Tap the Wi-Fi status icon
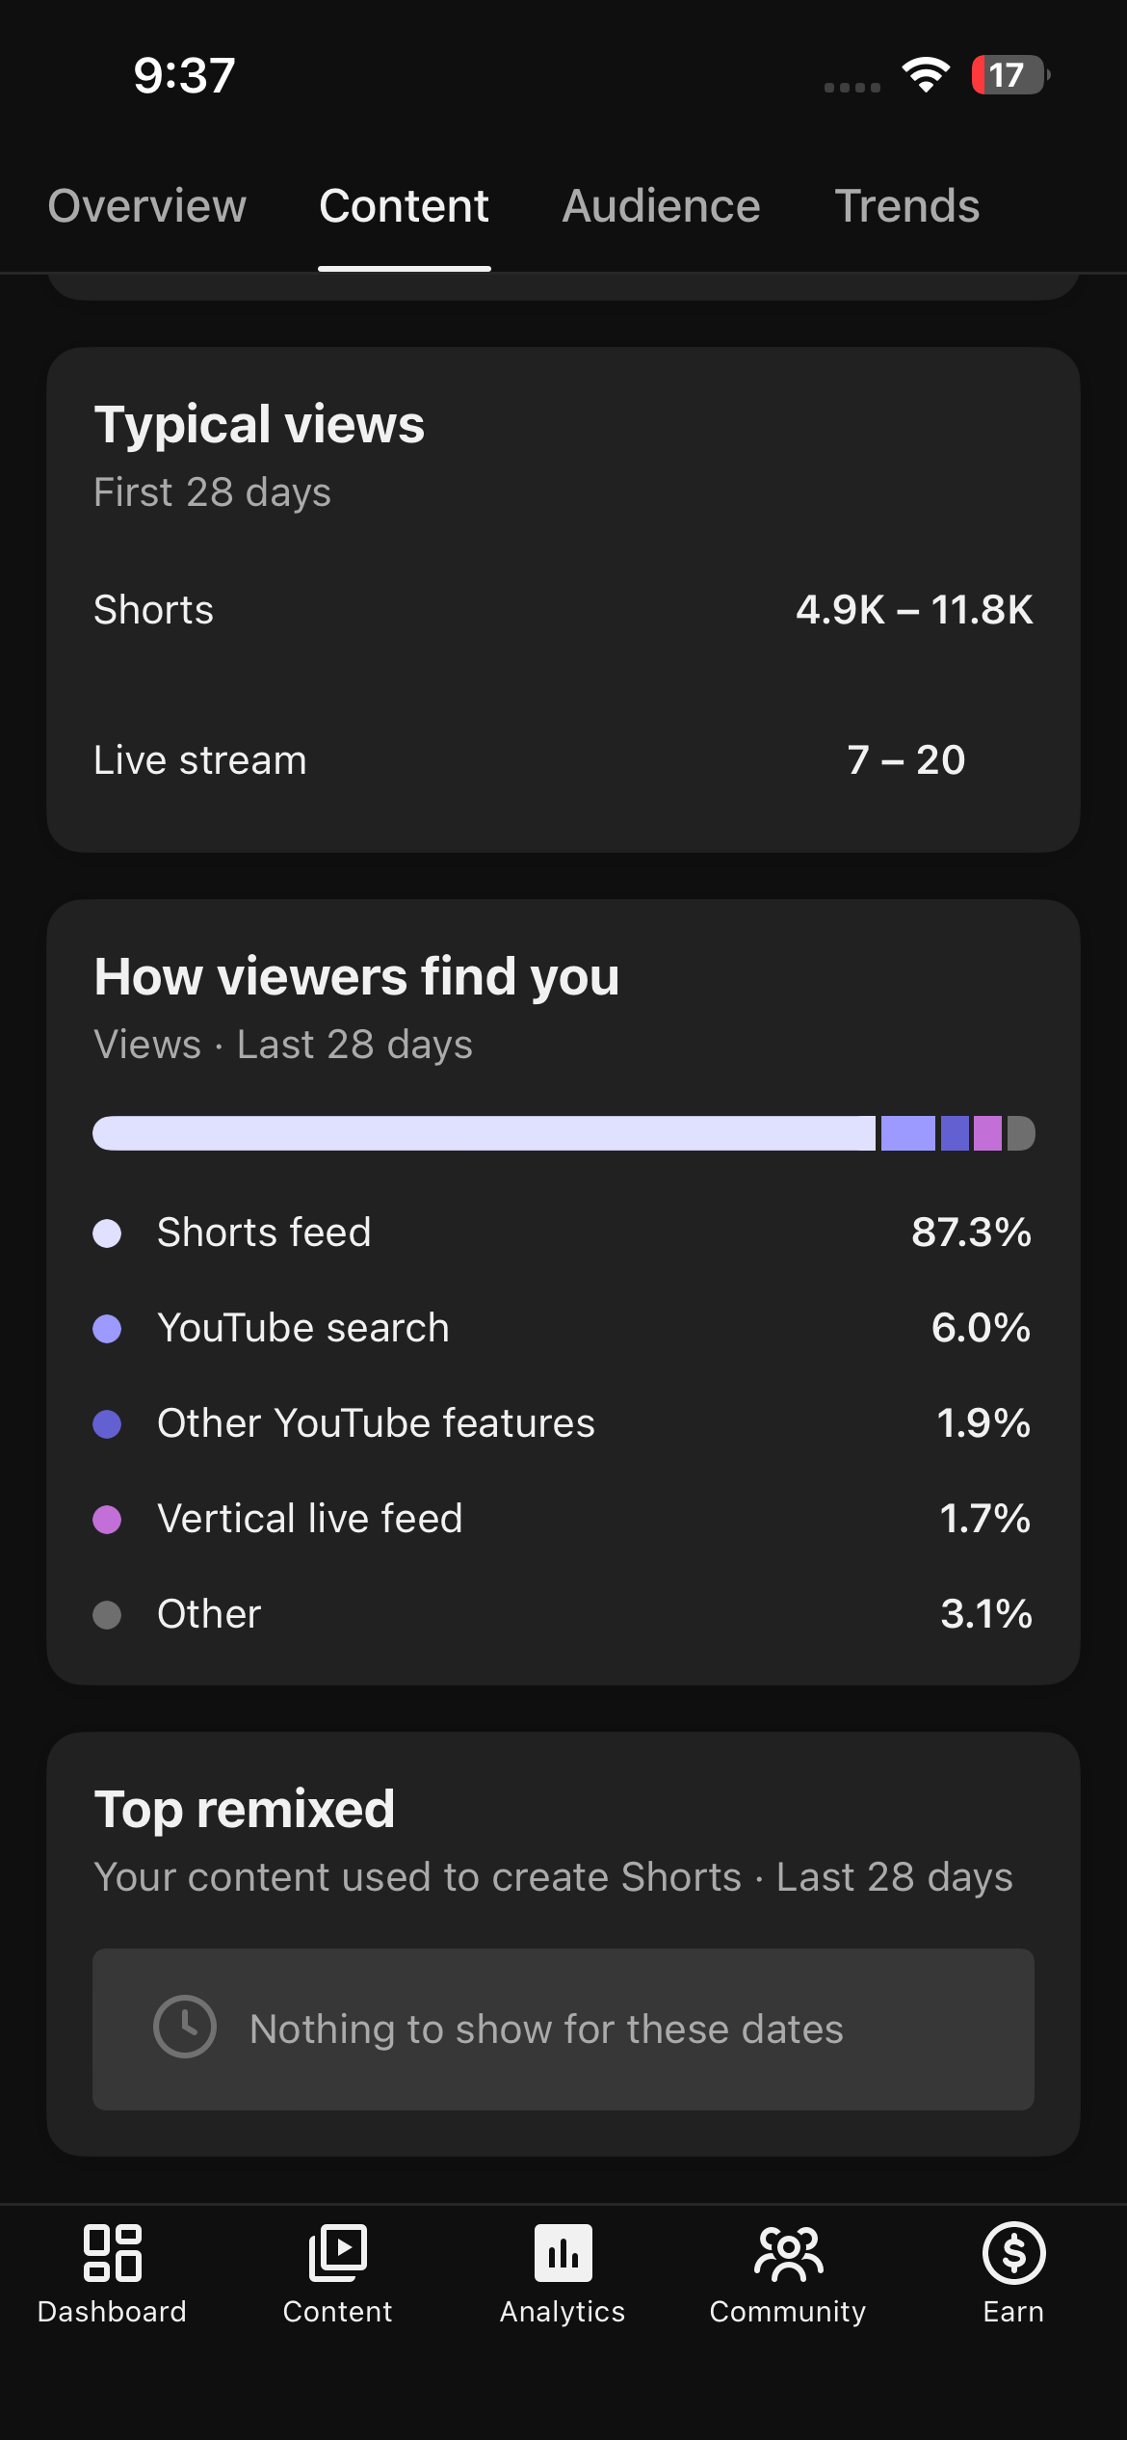This screenshot has height=2440, width=1127. 926,75
